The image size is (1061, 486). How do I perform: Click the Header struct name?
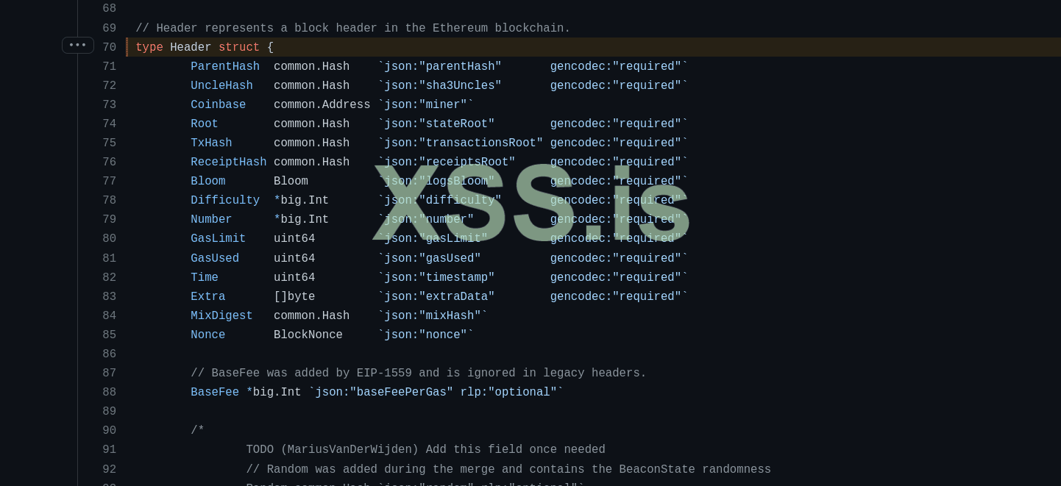(x=191, y=48)
